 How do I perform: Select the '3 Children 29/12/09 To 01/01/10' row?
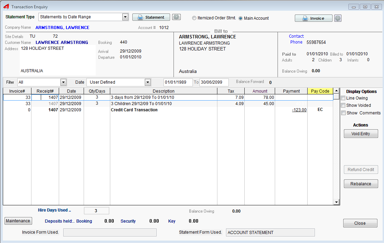pos(168,104)
